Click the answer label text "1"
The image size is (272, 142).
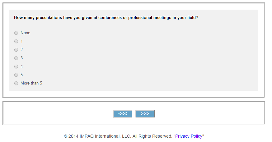coord(22,41)
